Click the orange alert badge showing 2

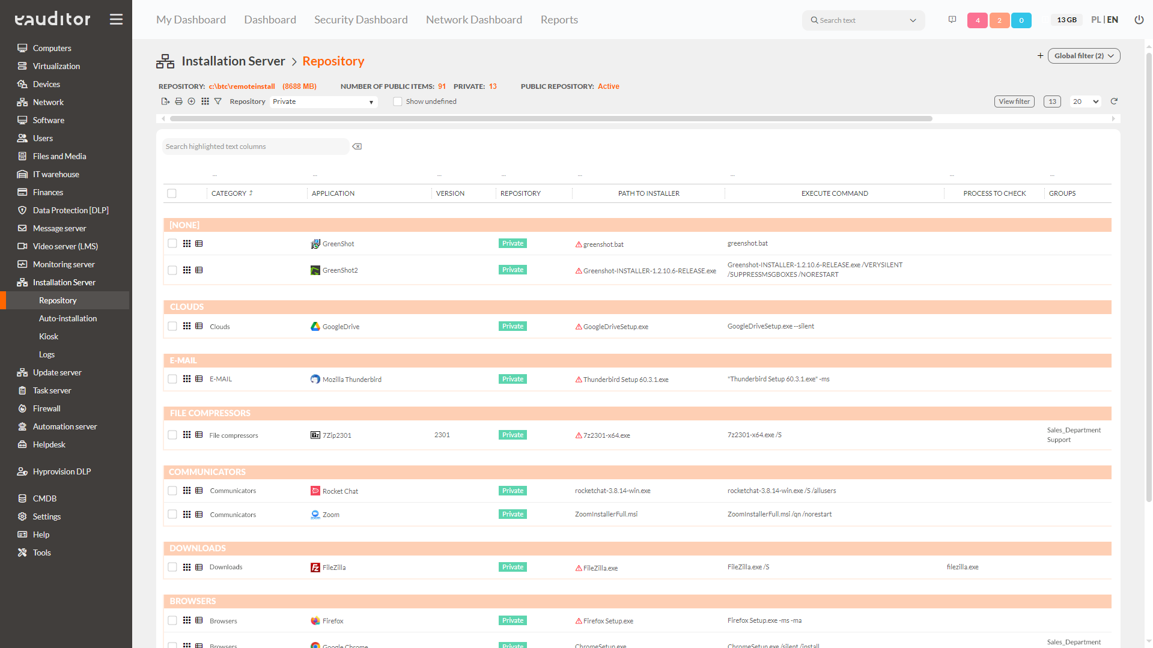coord(999,20)
